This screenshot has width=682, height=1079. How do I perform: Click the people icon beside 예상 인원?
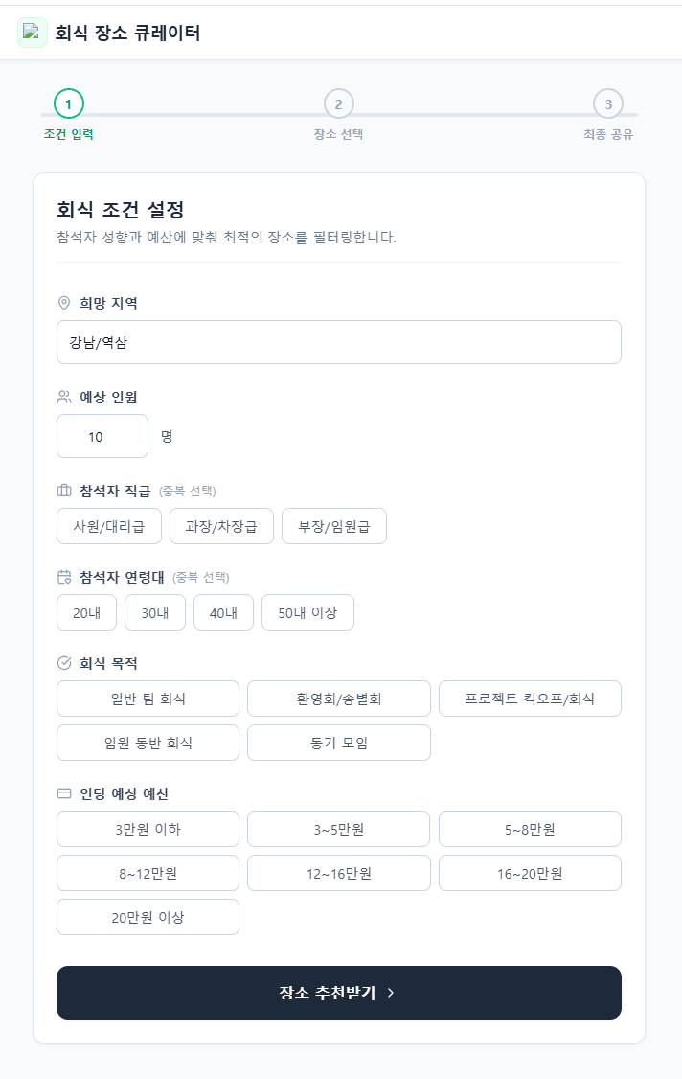(x=64, y=397)
